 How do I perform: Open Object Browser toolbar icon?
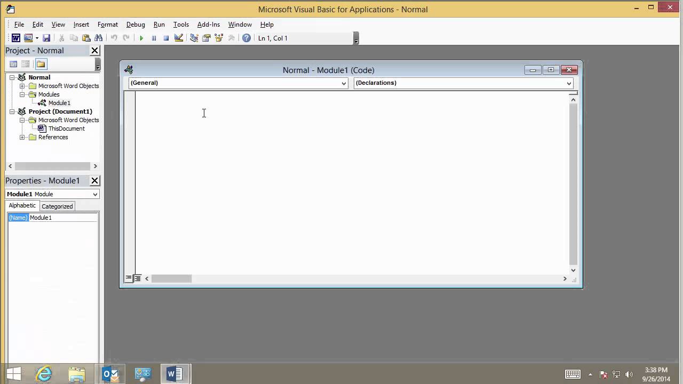[218, 38]
